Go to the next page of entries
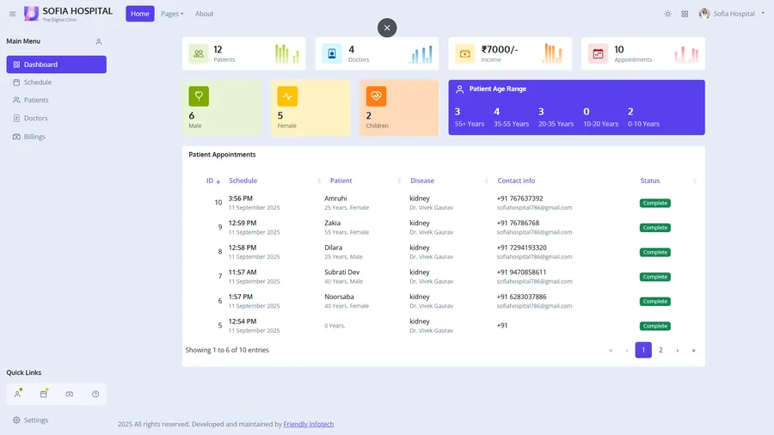774x435 pixels. tap(678, 350)
